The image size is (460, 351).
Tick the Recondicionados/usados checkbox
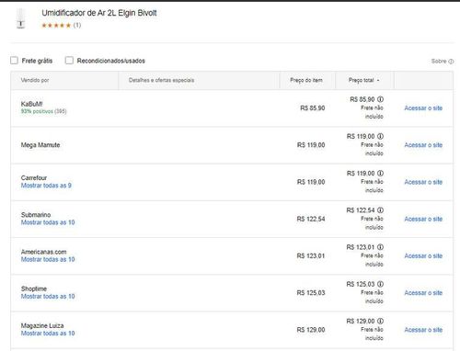(x=69, y=61)
